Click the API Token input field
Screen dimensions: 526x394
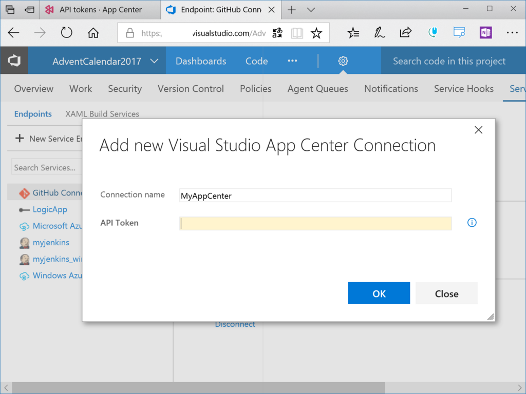click(x=315, y=223)
